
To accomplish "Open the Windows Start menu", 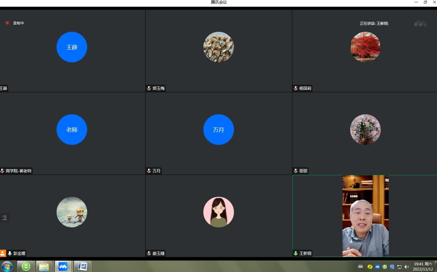I will point(7,266).
